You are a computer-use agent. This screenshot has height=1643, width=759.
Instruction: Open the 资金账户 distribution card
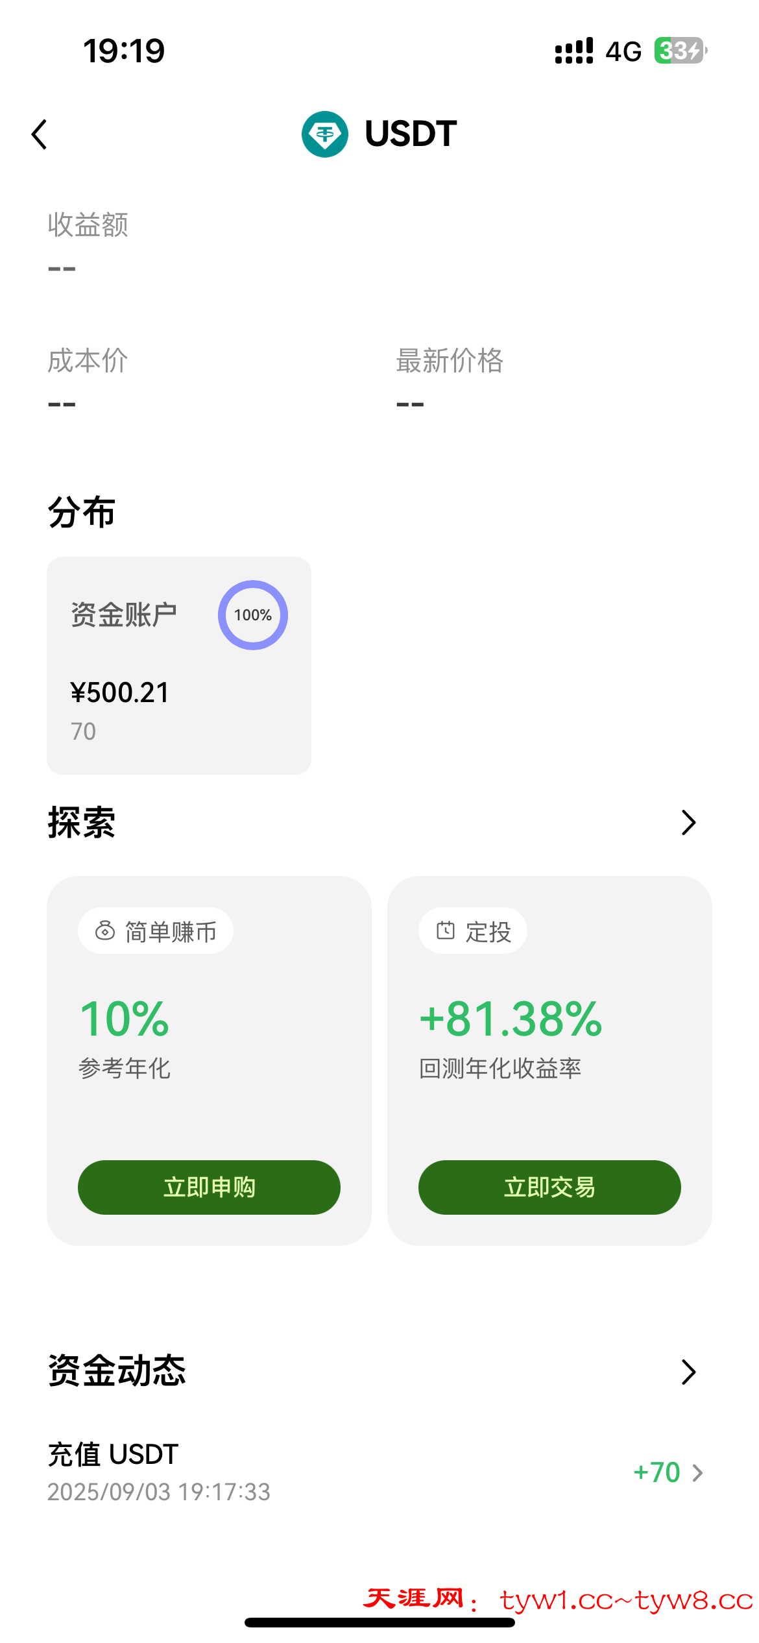point(178,666)
